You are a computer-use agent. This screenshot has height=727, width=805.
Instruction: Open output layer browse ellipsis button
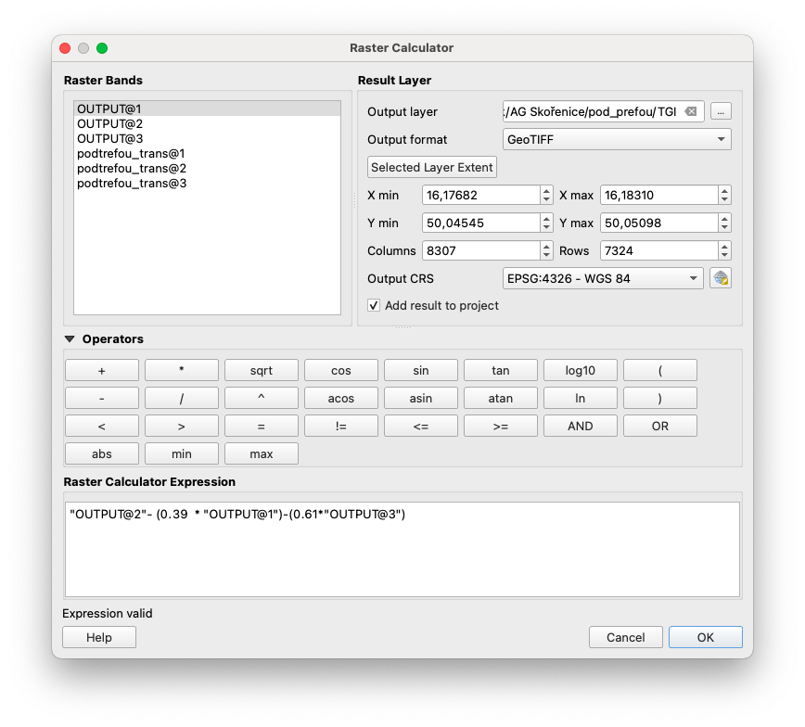pos(721,111)
